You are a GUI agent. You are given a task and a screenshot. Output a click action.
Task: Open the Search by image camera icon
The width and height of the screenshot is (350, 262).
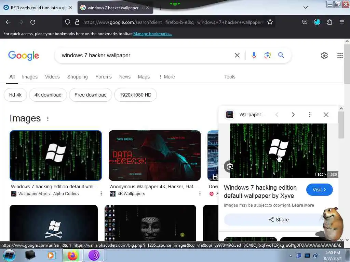coord(267,55)
